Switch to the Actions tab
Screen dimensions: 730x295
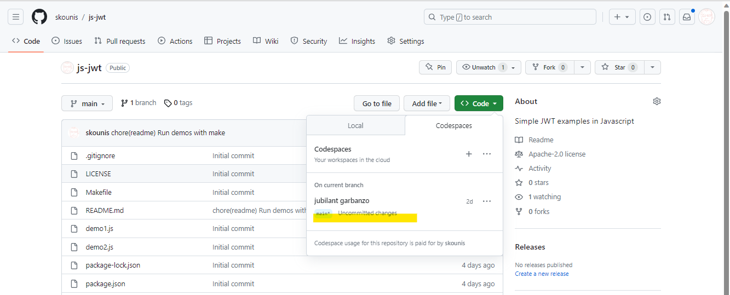(175, 41)
